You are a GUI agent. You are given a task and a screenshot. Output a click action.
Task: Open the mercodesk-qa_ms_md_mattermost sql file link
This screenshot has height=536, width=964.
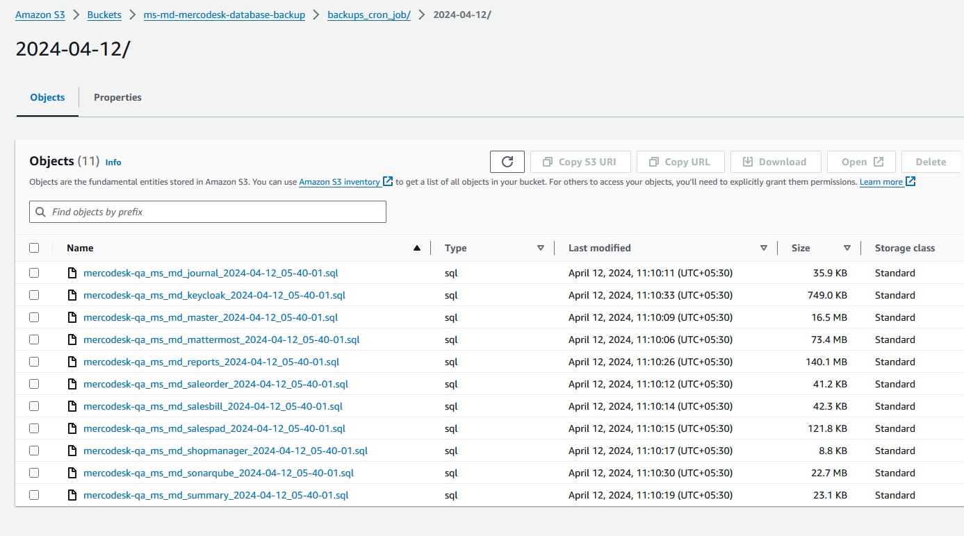(221, 340)
